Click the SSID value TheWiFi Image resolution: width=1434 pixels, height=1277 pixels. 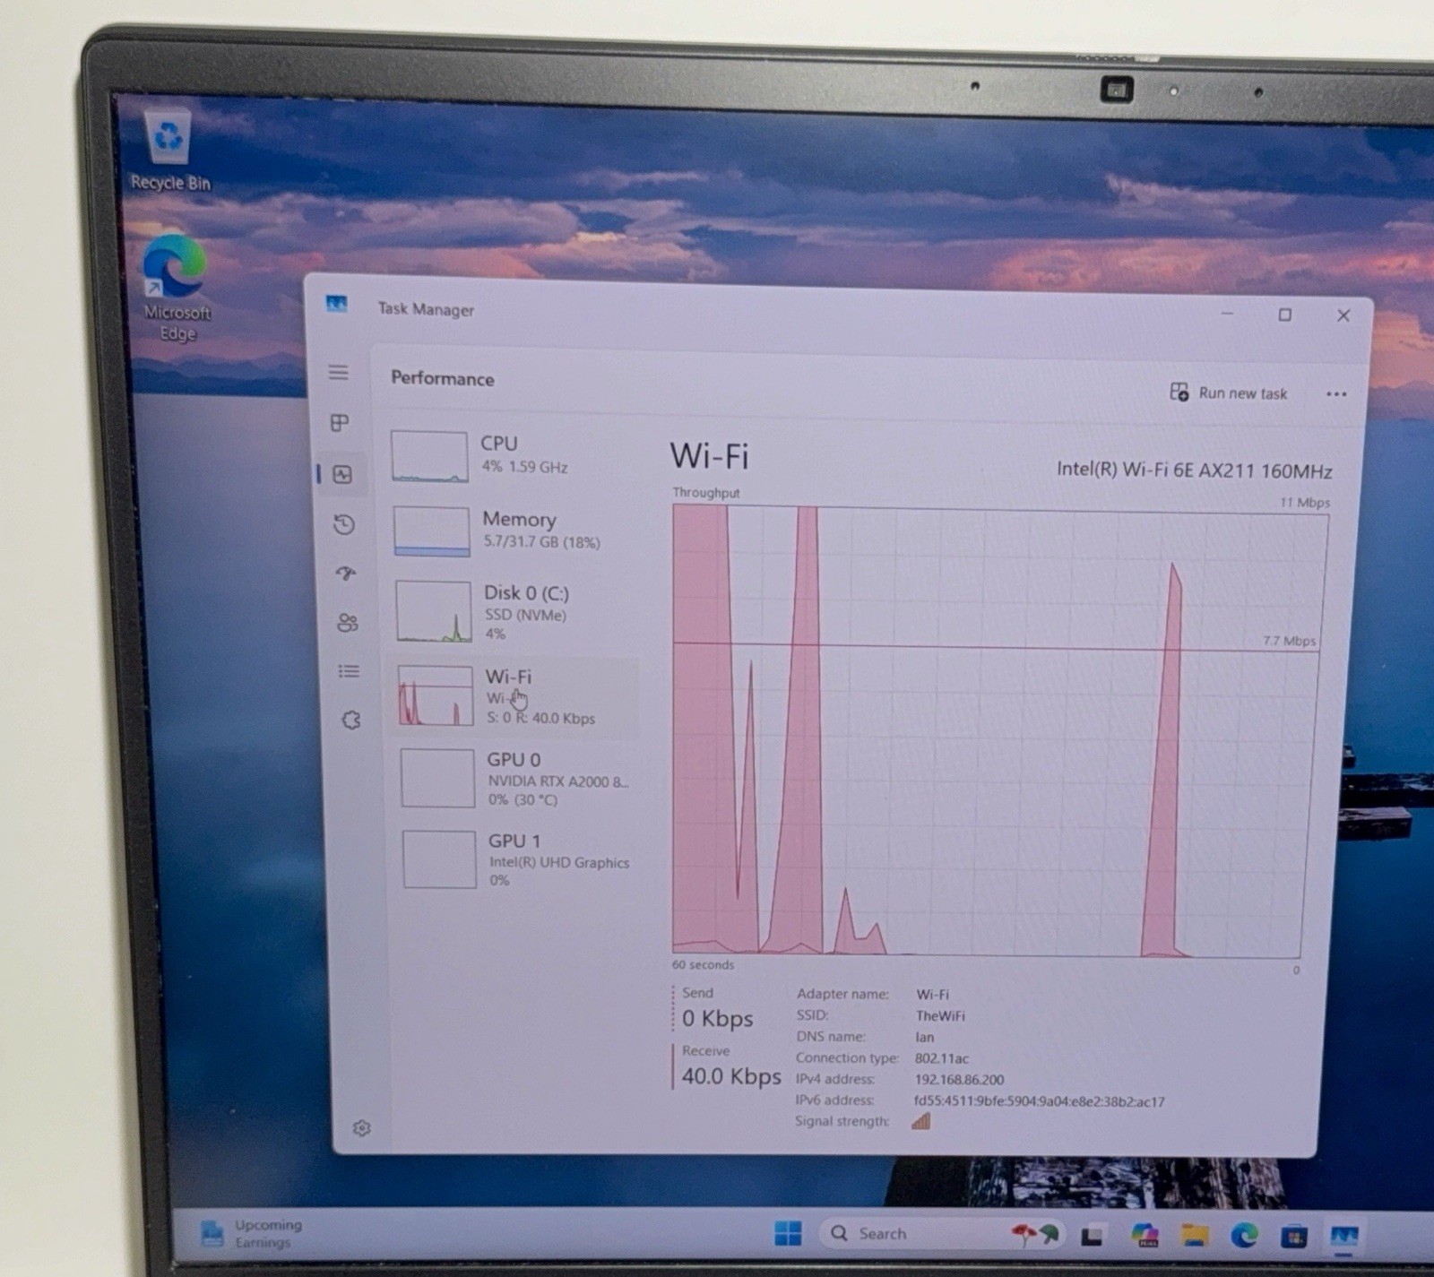[x=940, y=1015]
